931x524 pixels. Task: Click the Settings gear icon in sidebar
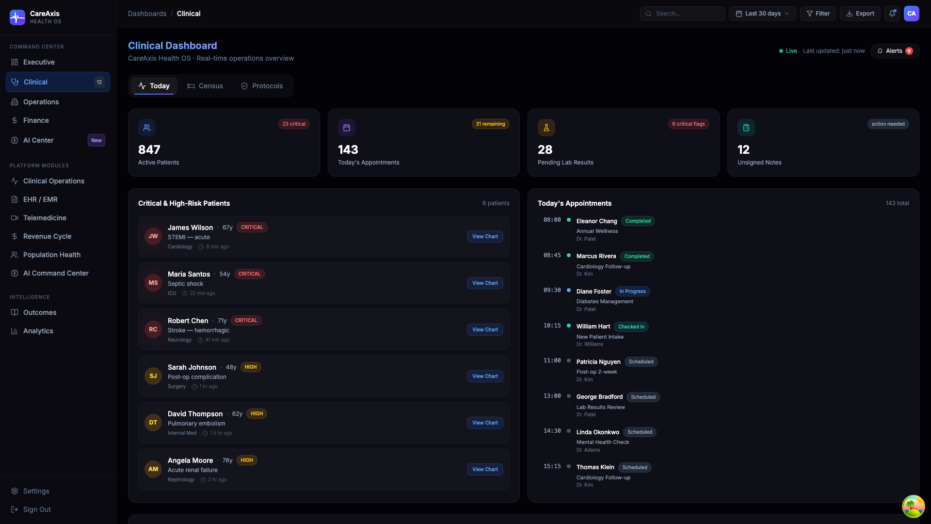[x=15, y=491]
